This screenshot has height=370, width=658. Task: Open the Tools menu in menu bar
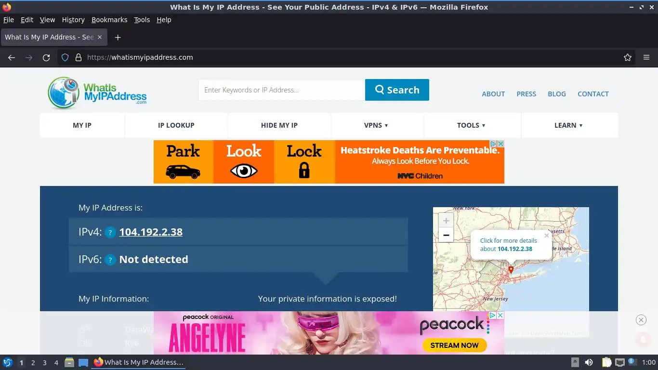click(142, 20)
